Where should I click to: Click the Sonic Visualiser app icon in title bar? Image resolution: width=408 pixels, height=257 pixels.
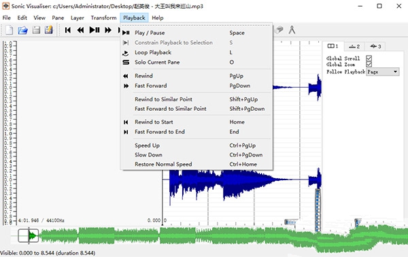(5, 6)
